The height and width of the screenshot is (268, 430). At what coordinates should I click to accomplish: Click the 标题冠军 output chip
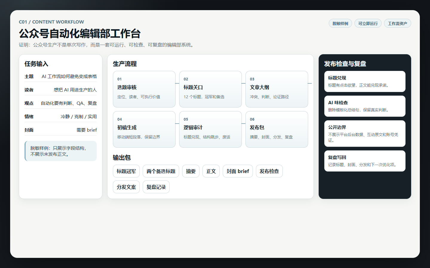click(x=126, y=171)
